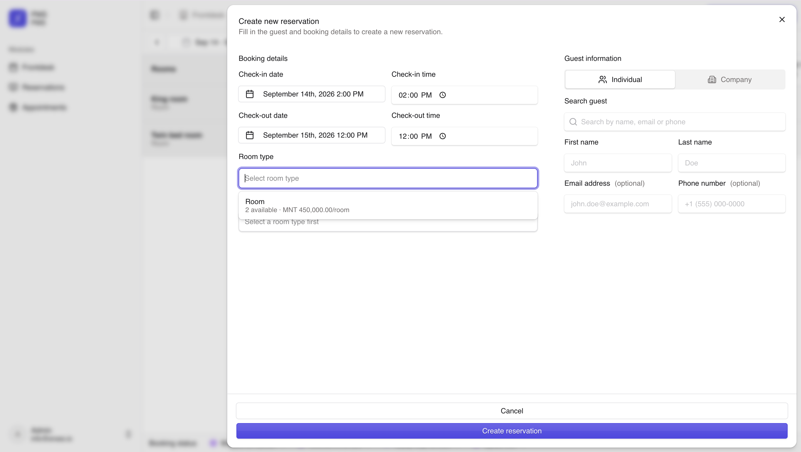Open the check-out date calendar icon
Viewport: 801px width, 452px height.
250,135
